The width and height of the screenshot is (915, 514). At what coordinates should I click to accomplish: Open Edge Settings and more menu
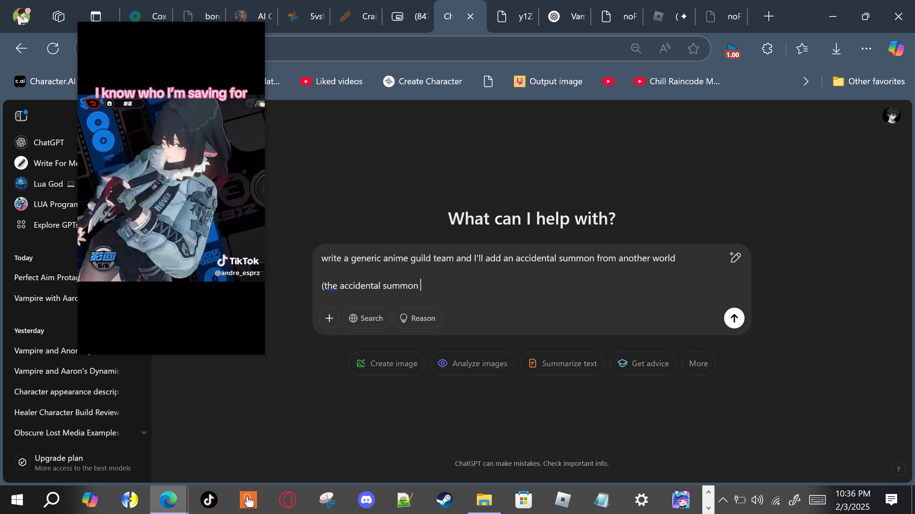[x=866, y=49]
